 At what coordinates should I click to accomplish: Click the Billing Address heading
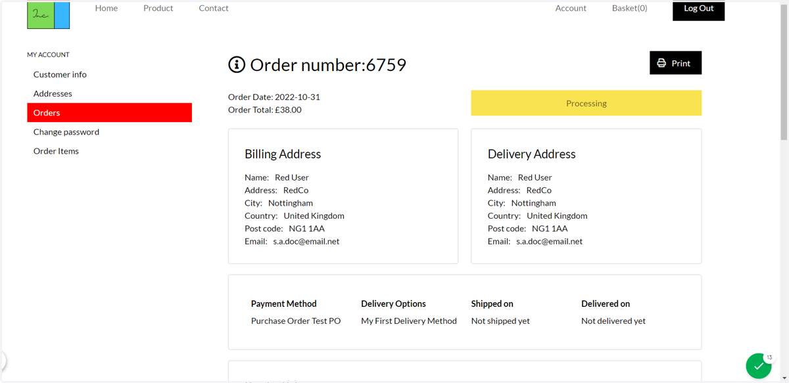[283, 154]
